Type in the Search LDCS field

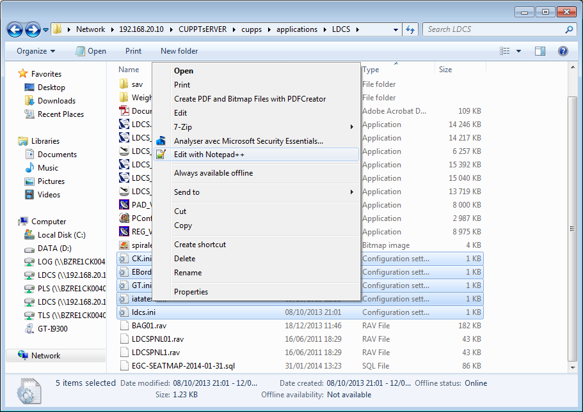click(x=493, y=29)
